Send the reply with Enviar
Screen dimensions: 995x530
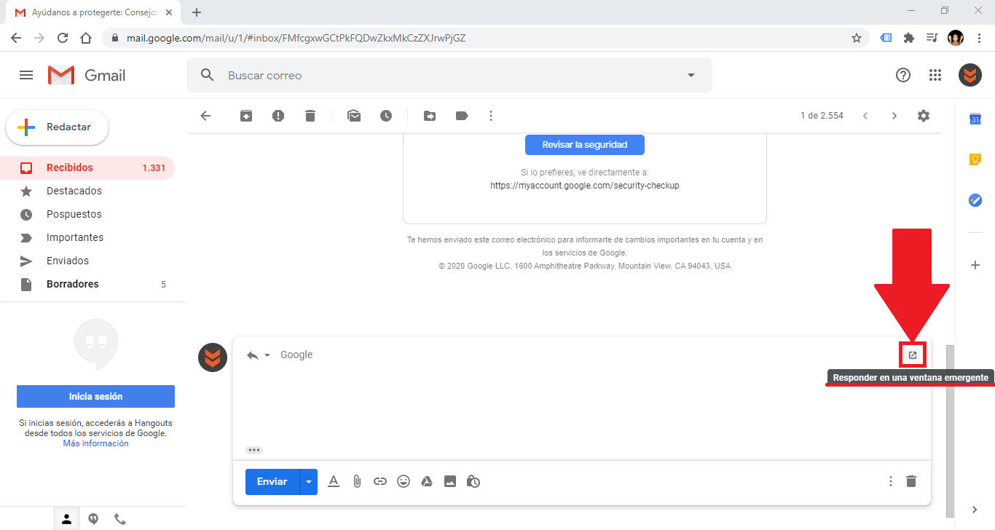point(272,481)
